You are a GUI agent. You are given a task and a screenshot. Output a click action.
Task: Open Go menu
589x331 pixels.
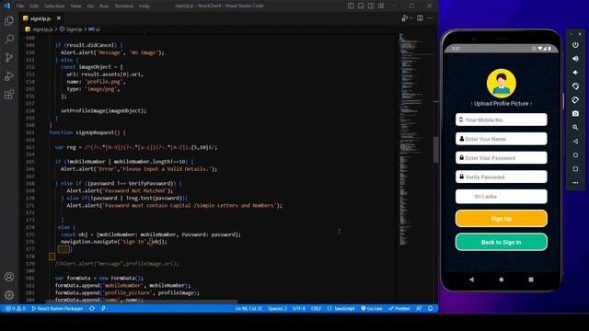90,6
